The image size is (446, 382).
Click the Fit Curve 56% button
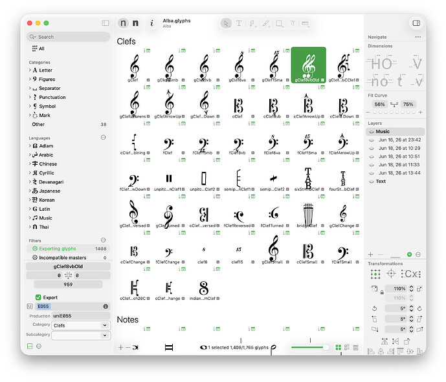pos(379,104)
